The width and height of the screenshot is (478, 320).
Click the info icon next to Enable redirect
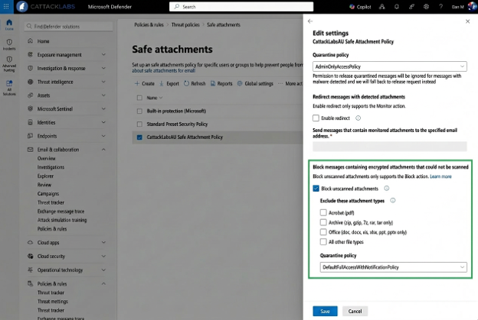pyautogui.click(x=358, y=118)
